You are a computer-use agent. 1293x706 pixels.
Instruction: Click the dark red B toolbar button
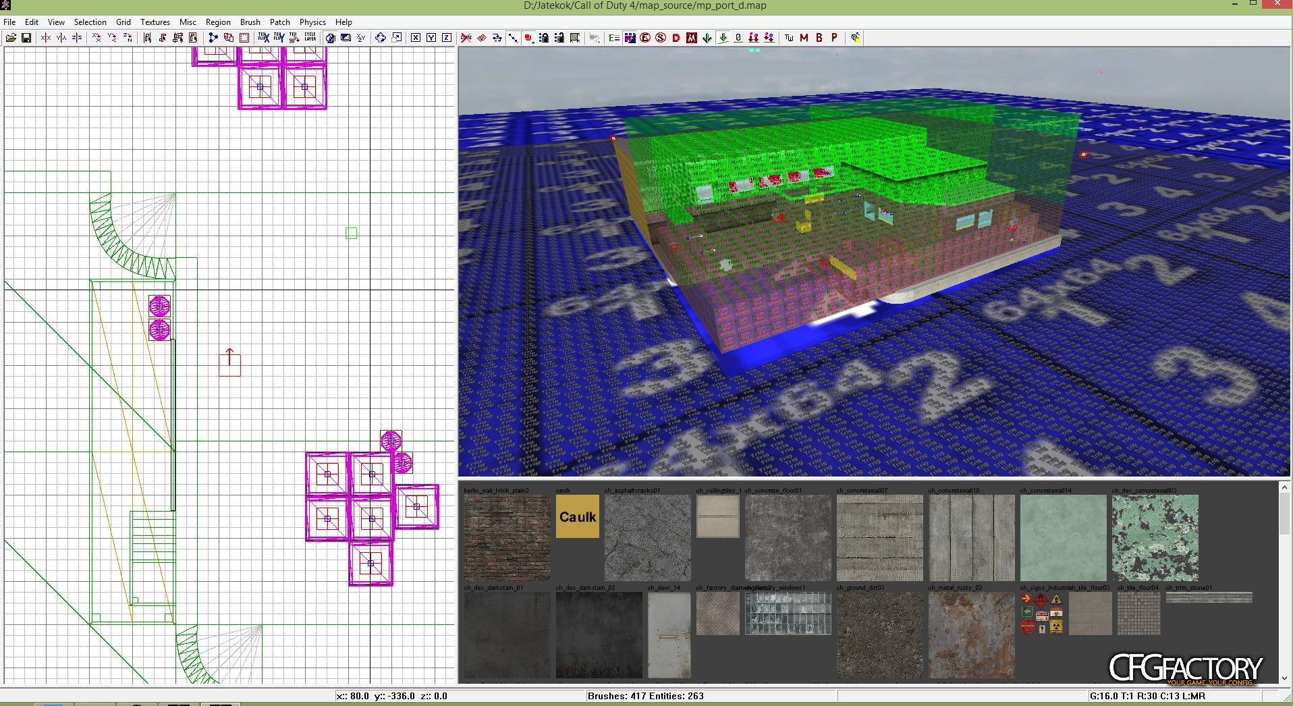tap(819, 38)
